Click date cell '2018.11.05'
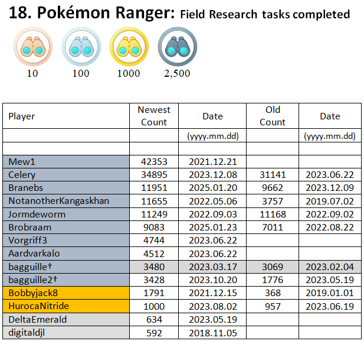This screenshot has height=341, width=364. click(213, 333)
